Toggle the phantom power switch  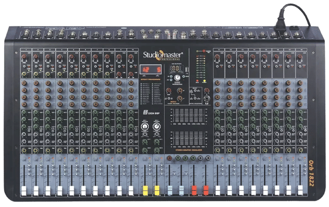(x=204, y=51)
